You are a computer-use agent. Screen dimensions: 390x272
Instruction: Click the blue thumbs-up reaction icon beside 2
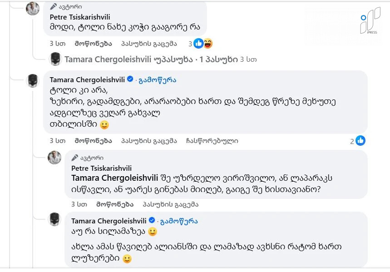360,141
